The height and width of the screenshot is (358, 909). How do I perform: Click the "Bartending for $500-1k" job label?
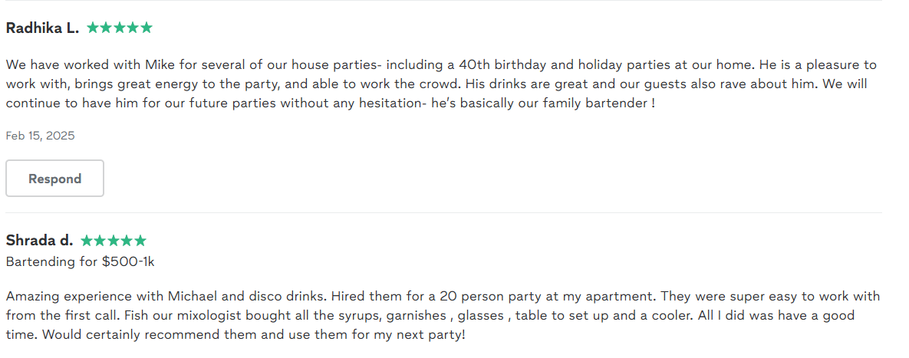coord(80,261)
